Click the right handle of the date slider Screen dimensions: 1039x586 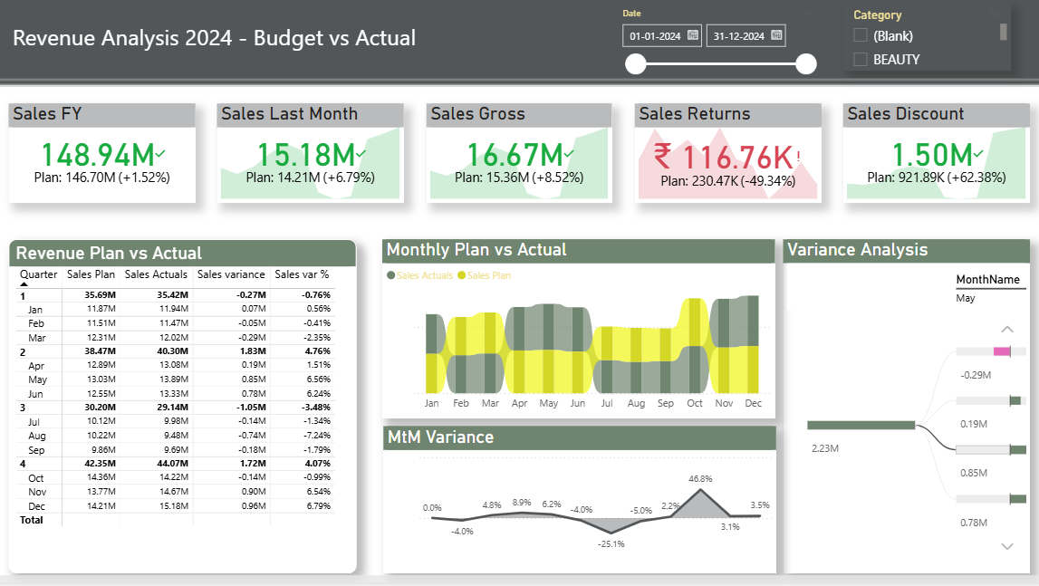tap(805, 64)
